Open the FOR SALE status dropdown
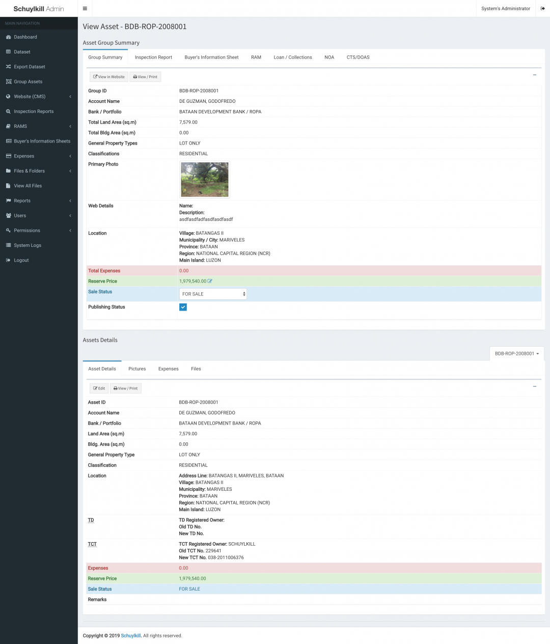Screen dimensions: 550x644 [213, 294]
